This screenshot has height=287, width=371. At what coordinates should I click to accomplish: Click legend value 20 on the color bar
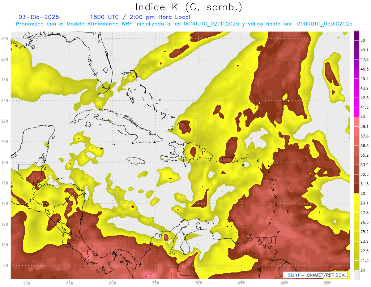coord(363,270)
